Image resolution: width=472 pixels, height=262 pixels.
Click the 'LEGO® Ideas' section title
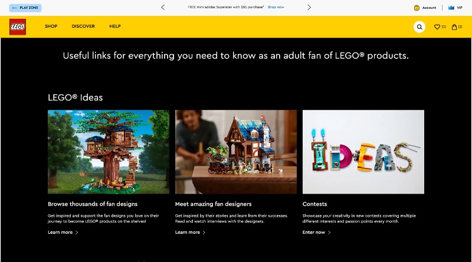(76, 97)
